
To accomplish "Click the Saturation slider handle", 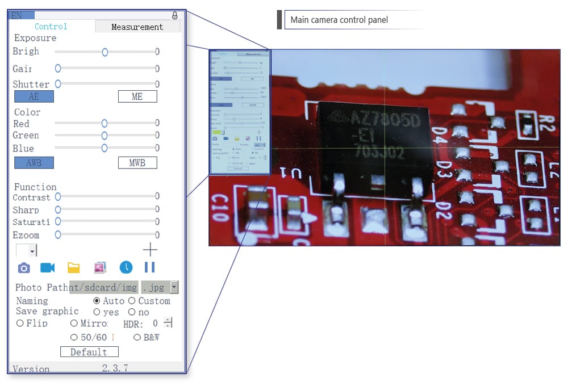I will pyautogui.click(x=58, y=221).
